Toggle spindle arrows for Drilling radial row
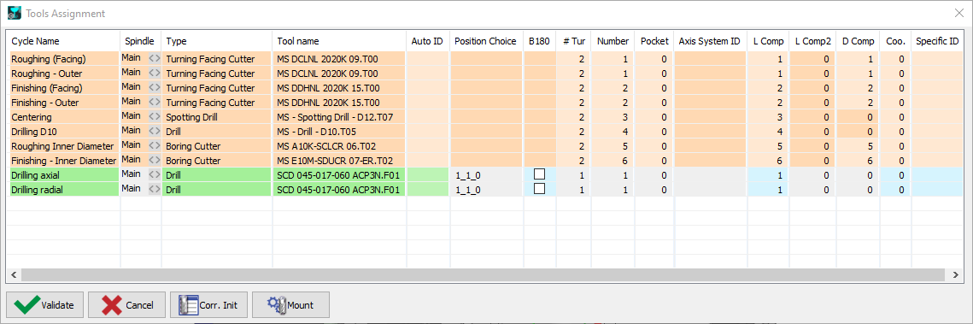The image size is (973, 324). (x=154, y=189)
